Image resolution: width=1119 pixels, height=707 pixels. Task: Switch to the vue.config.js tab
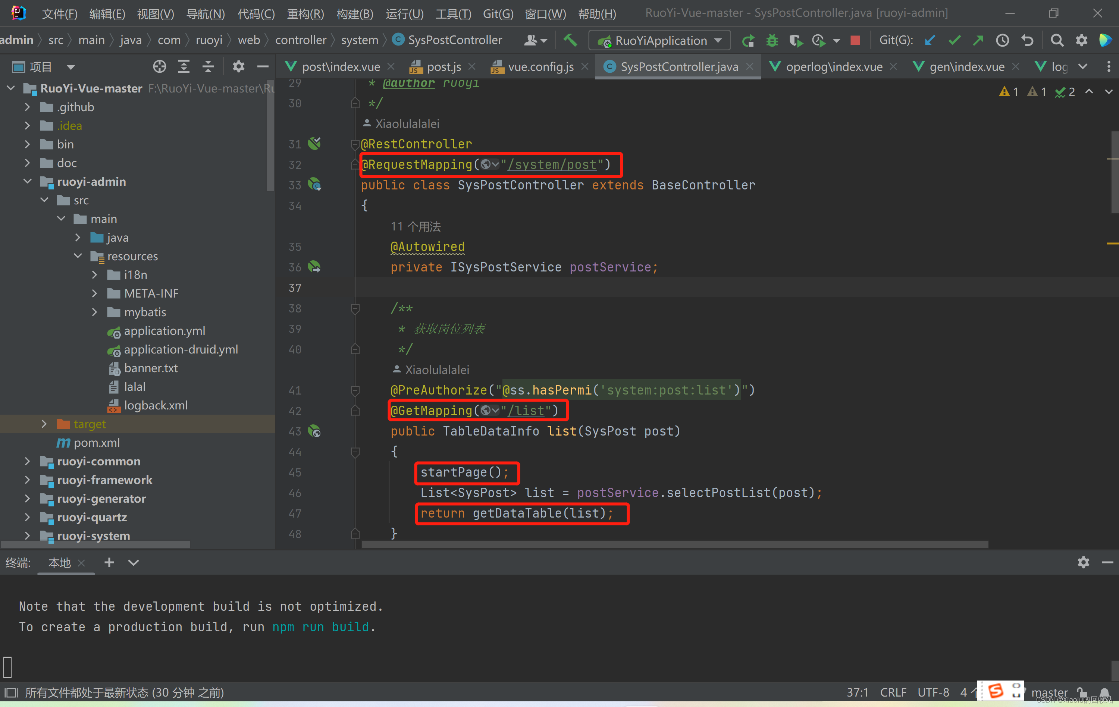(540, 67)
